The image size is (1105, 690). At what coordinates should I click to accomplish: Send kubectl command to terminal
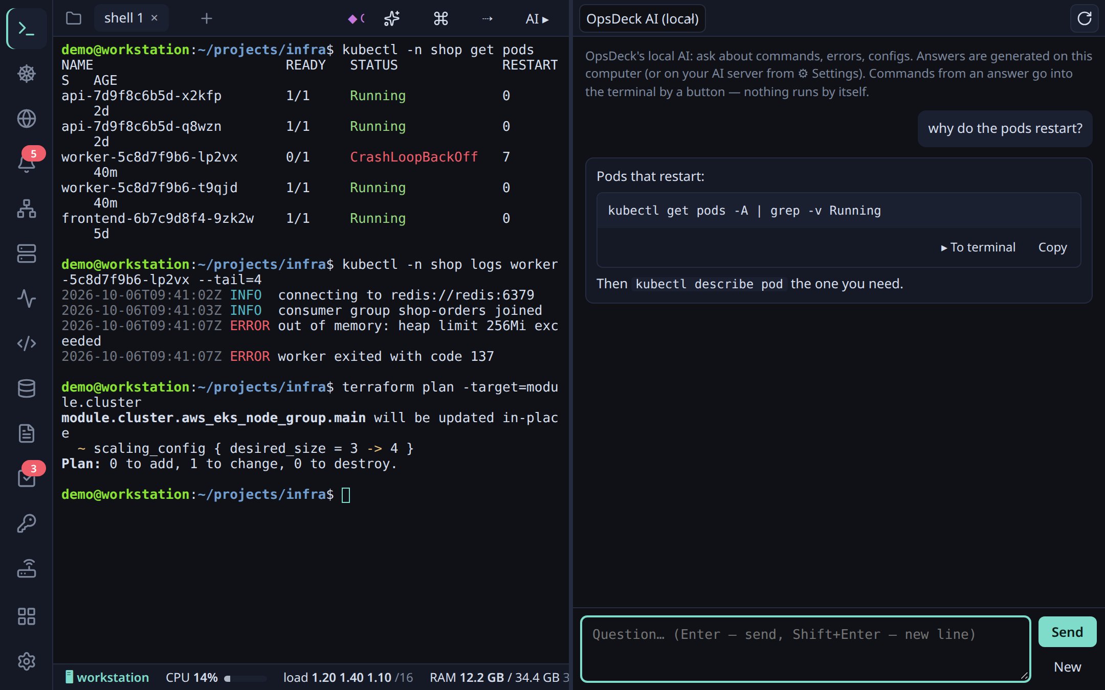[978, 247]
